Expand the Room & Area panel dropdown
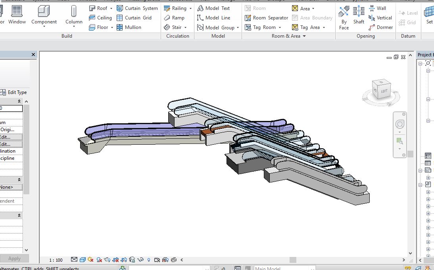Screen dimensions: 434x270 pos(304,36)
